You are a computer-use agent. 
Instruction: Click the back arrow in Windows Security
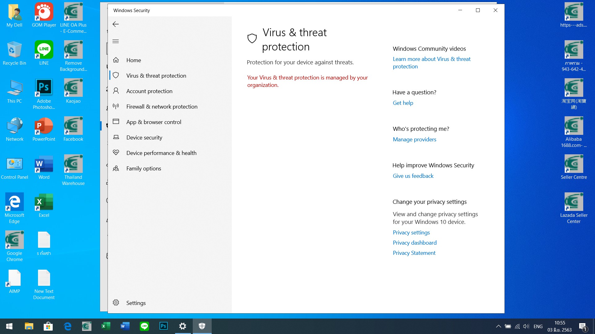116,24
